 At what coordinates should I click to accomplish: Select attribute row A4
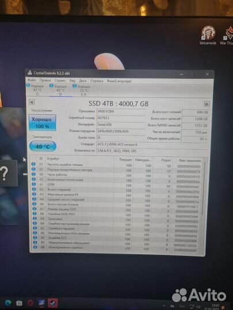point(116,200)
